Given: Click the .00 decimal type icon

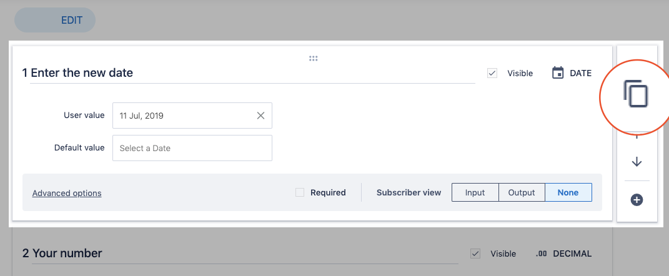Looking at the screenshot, I should [541, 254].
